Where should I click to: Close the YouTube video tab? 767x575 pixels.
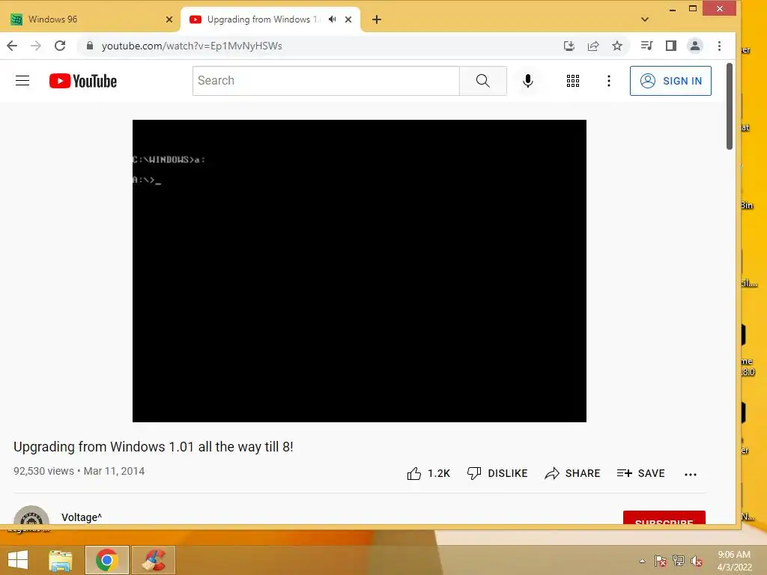[x=348, y=19]
